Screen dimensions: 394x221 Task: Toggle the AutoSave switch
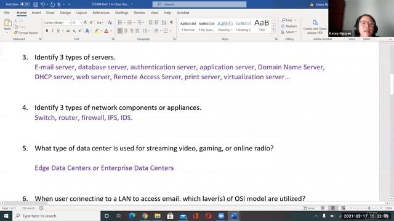(x=25, y=4)
